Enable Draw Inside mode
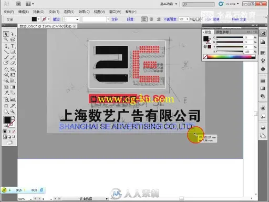Image resolution: width=269 pixels, height=202 pixels. 14,137
